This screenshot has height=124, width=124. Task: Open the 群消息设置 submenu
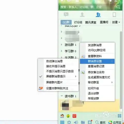tap(97, 61)
